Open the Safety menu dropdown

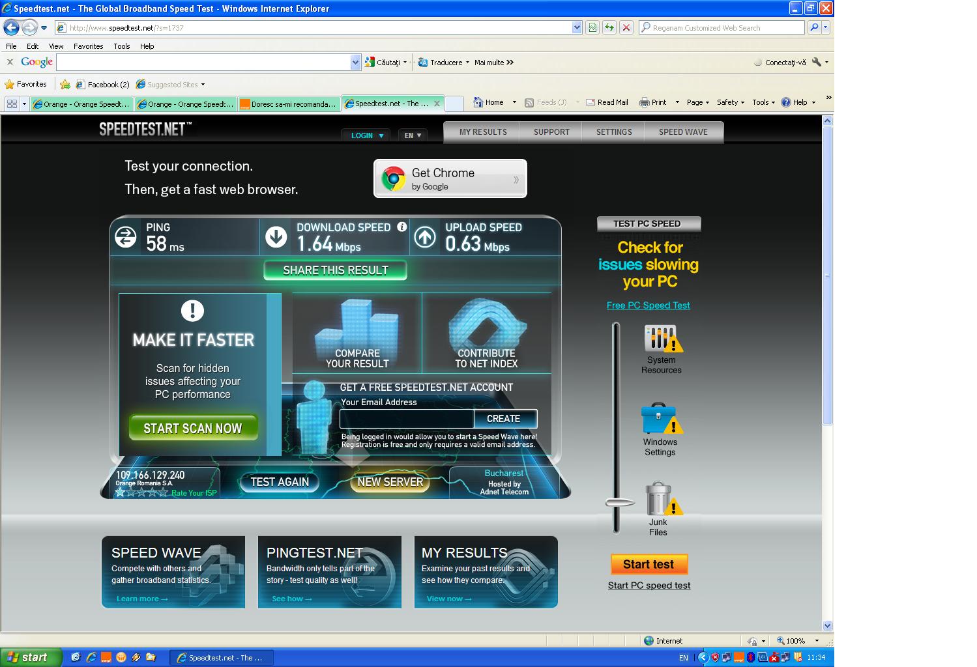click(731, 102)
